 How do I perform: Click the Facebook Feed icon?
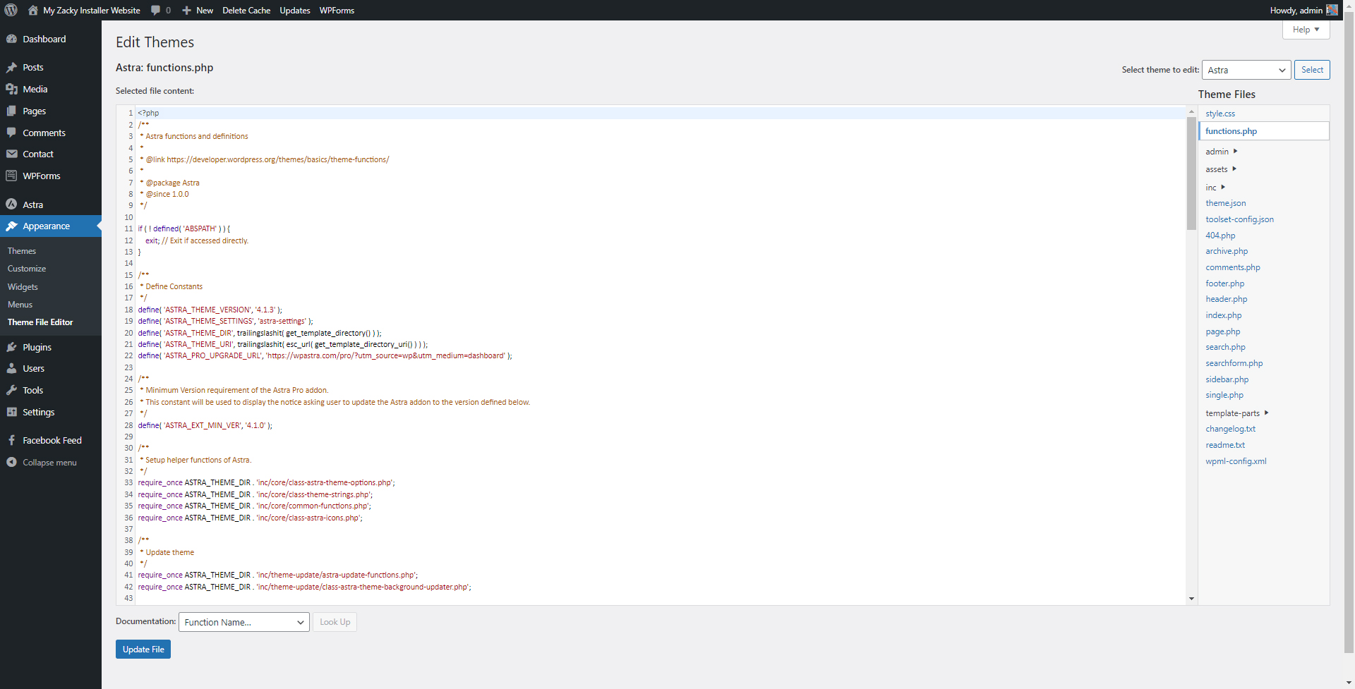pos(11,440)
